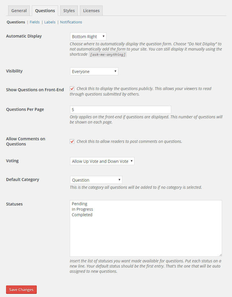
Task: Switch to the General tab
Action: (x=19, y=11)
